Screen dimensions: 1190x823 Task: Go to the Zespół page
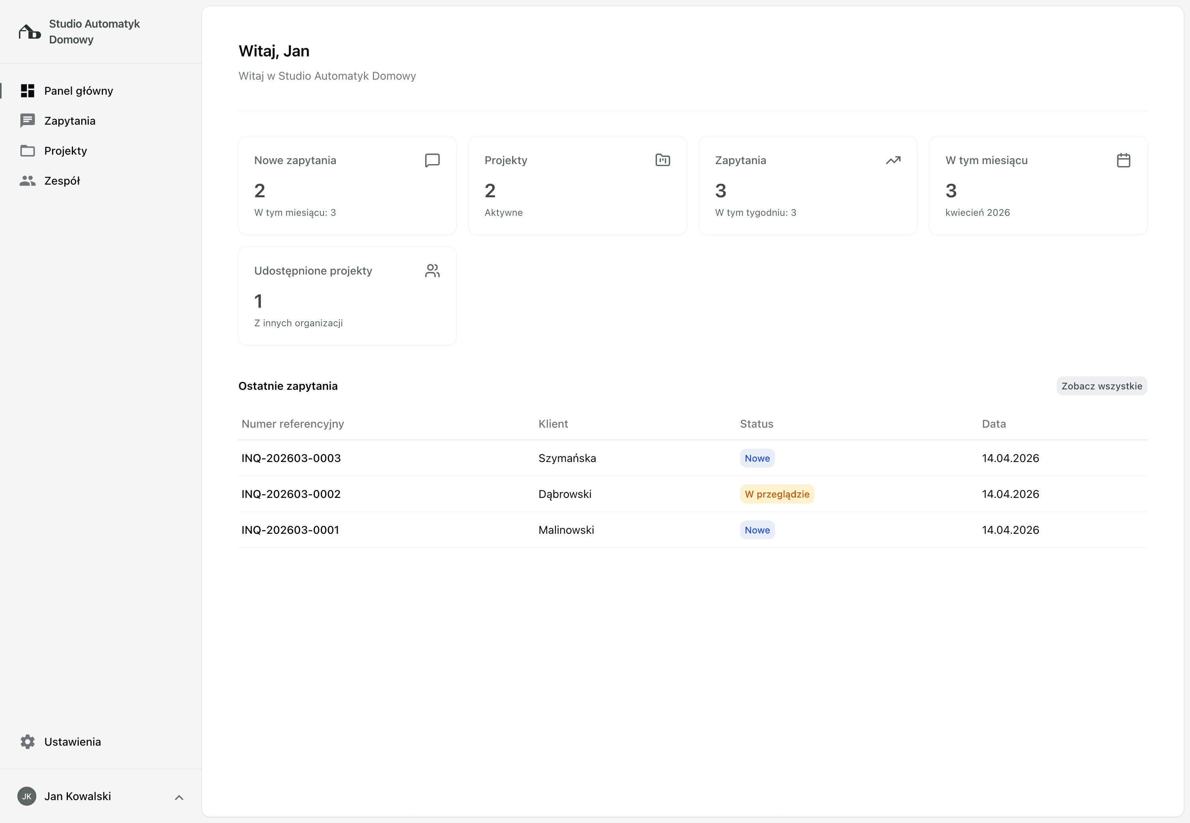pyautogui.click(x=62, y=180)
